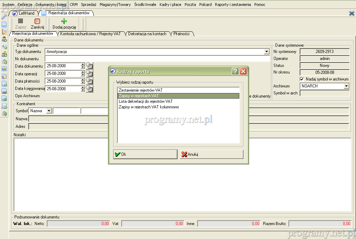Viewport: 356px width, 239px height.
Task: Click the Zamknij toolbar icon
Action: point(37,22)
